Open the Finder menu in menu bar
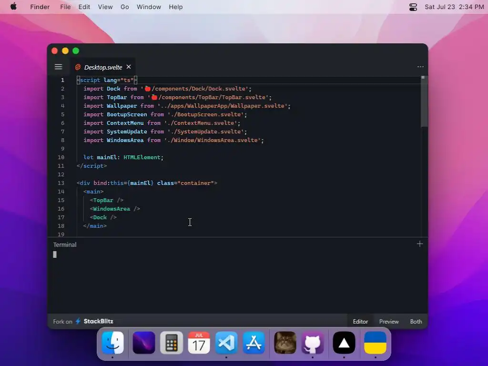The image size is (488, 366). click(x=40, y=7)
